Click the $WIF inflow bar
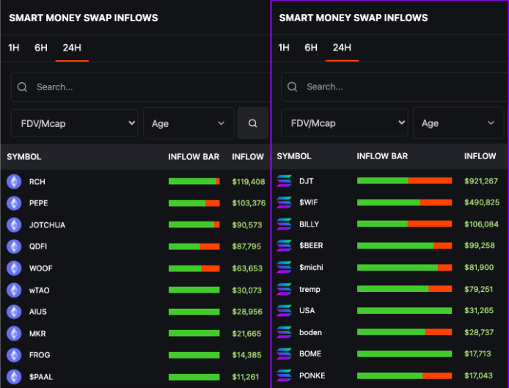The height and width of the screenshot is (388, 509). coord(404,202)
